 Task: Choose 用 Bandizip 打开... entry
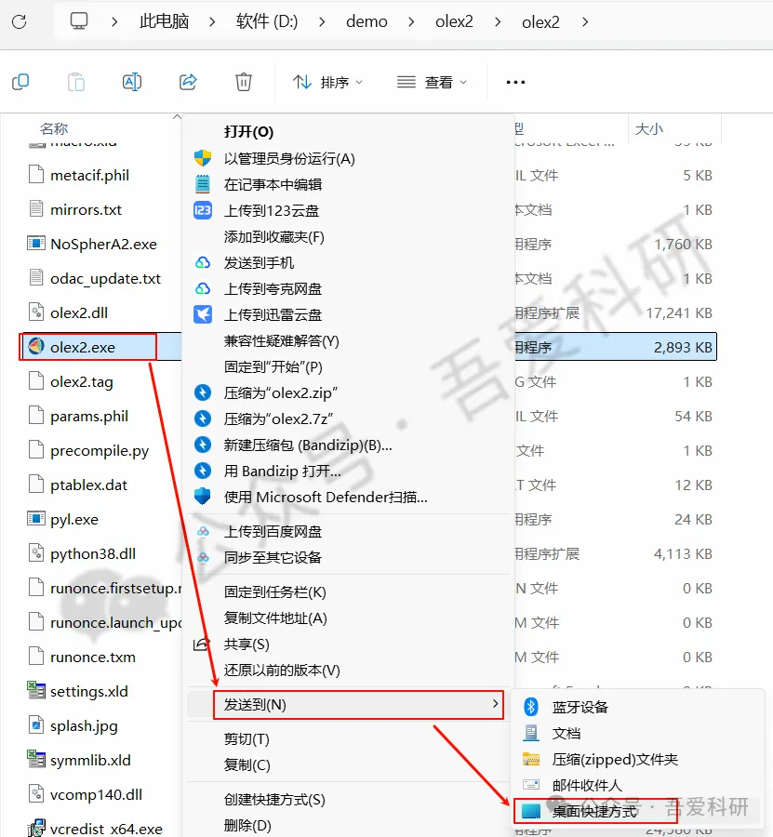pos(282,472)
